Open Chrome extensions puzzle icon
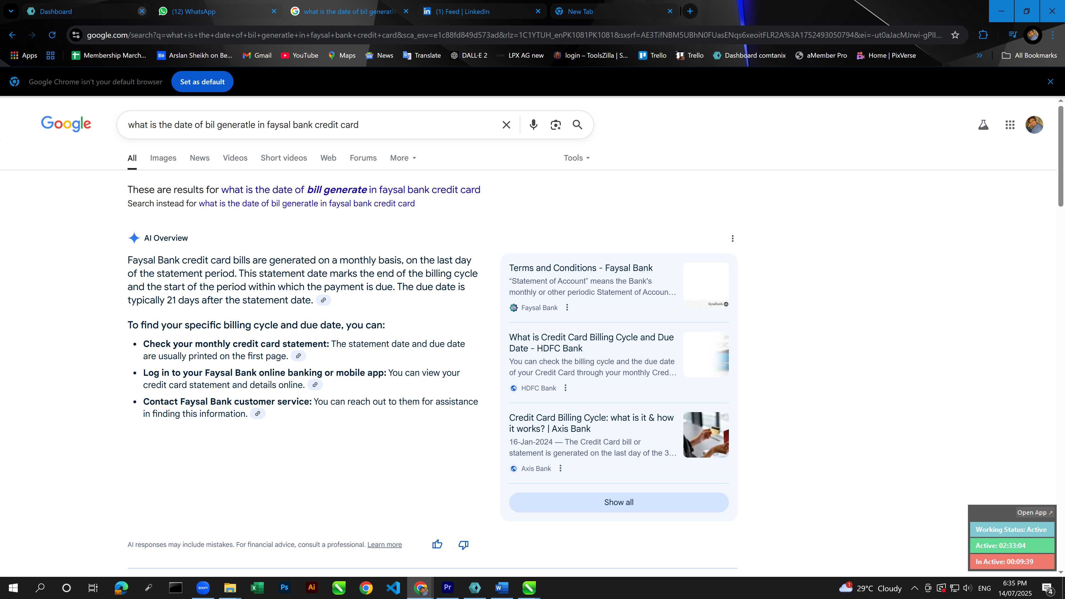1065x599 pixels. click(x=983, y=35)
